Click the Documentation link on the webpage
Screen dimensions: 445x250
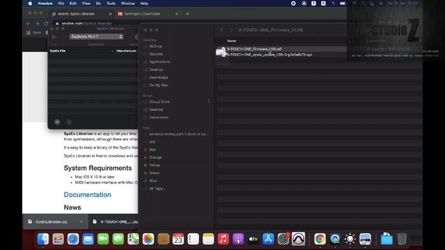[88, 194]
